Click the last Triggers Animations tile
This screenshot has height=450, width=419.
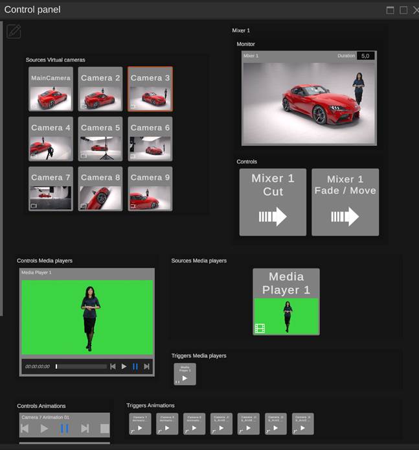[303, 423]
